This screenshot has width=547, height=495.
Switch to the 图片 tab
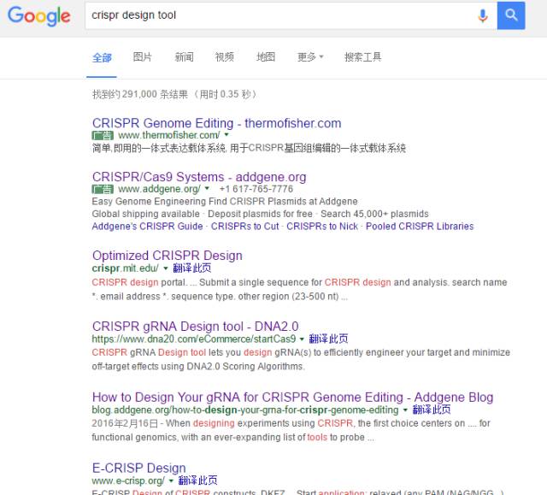point(143,57)
